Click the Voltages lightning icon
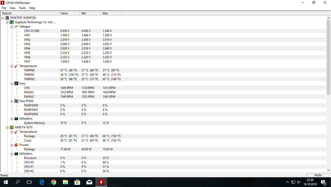The width and height of the screenshot is (331, 187). 16,26
